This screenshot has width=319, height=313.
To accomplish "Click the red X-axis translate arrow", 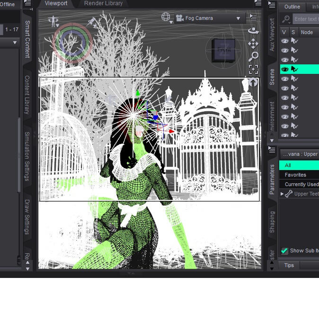I will [172, 131].
